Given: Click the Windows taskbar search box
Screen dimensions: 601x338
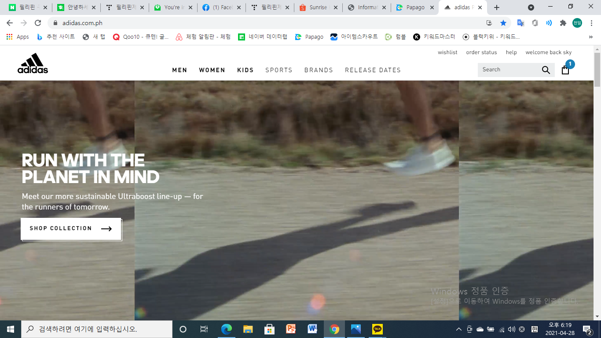Looking at the screenshot, I should (97, 329).
